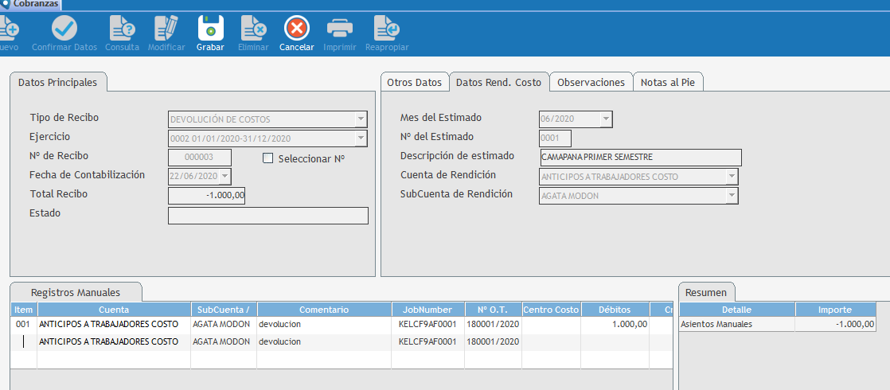Enable the Seleccionar Nº checkbox
Screen dimensions: 890x390
click(268, 158)
